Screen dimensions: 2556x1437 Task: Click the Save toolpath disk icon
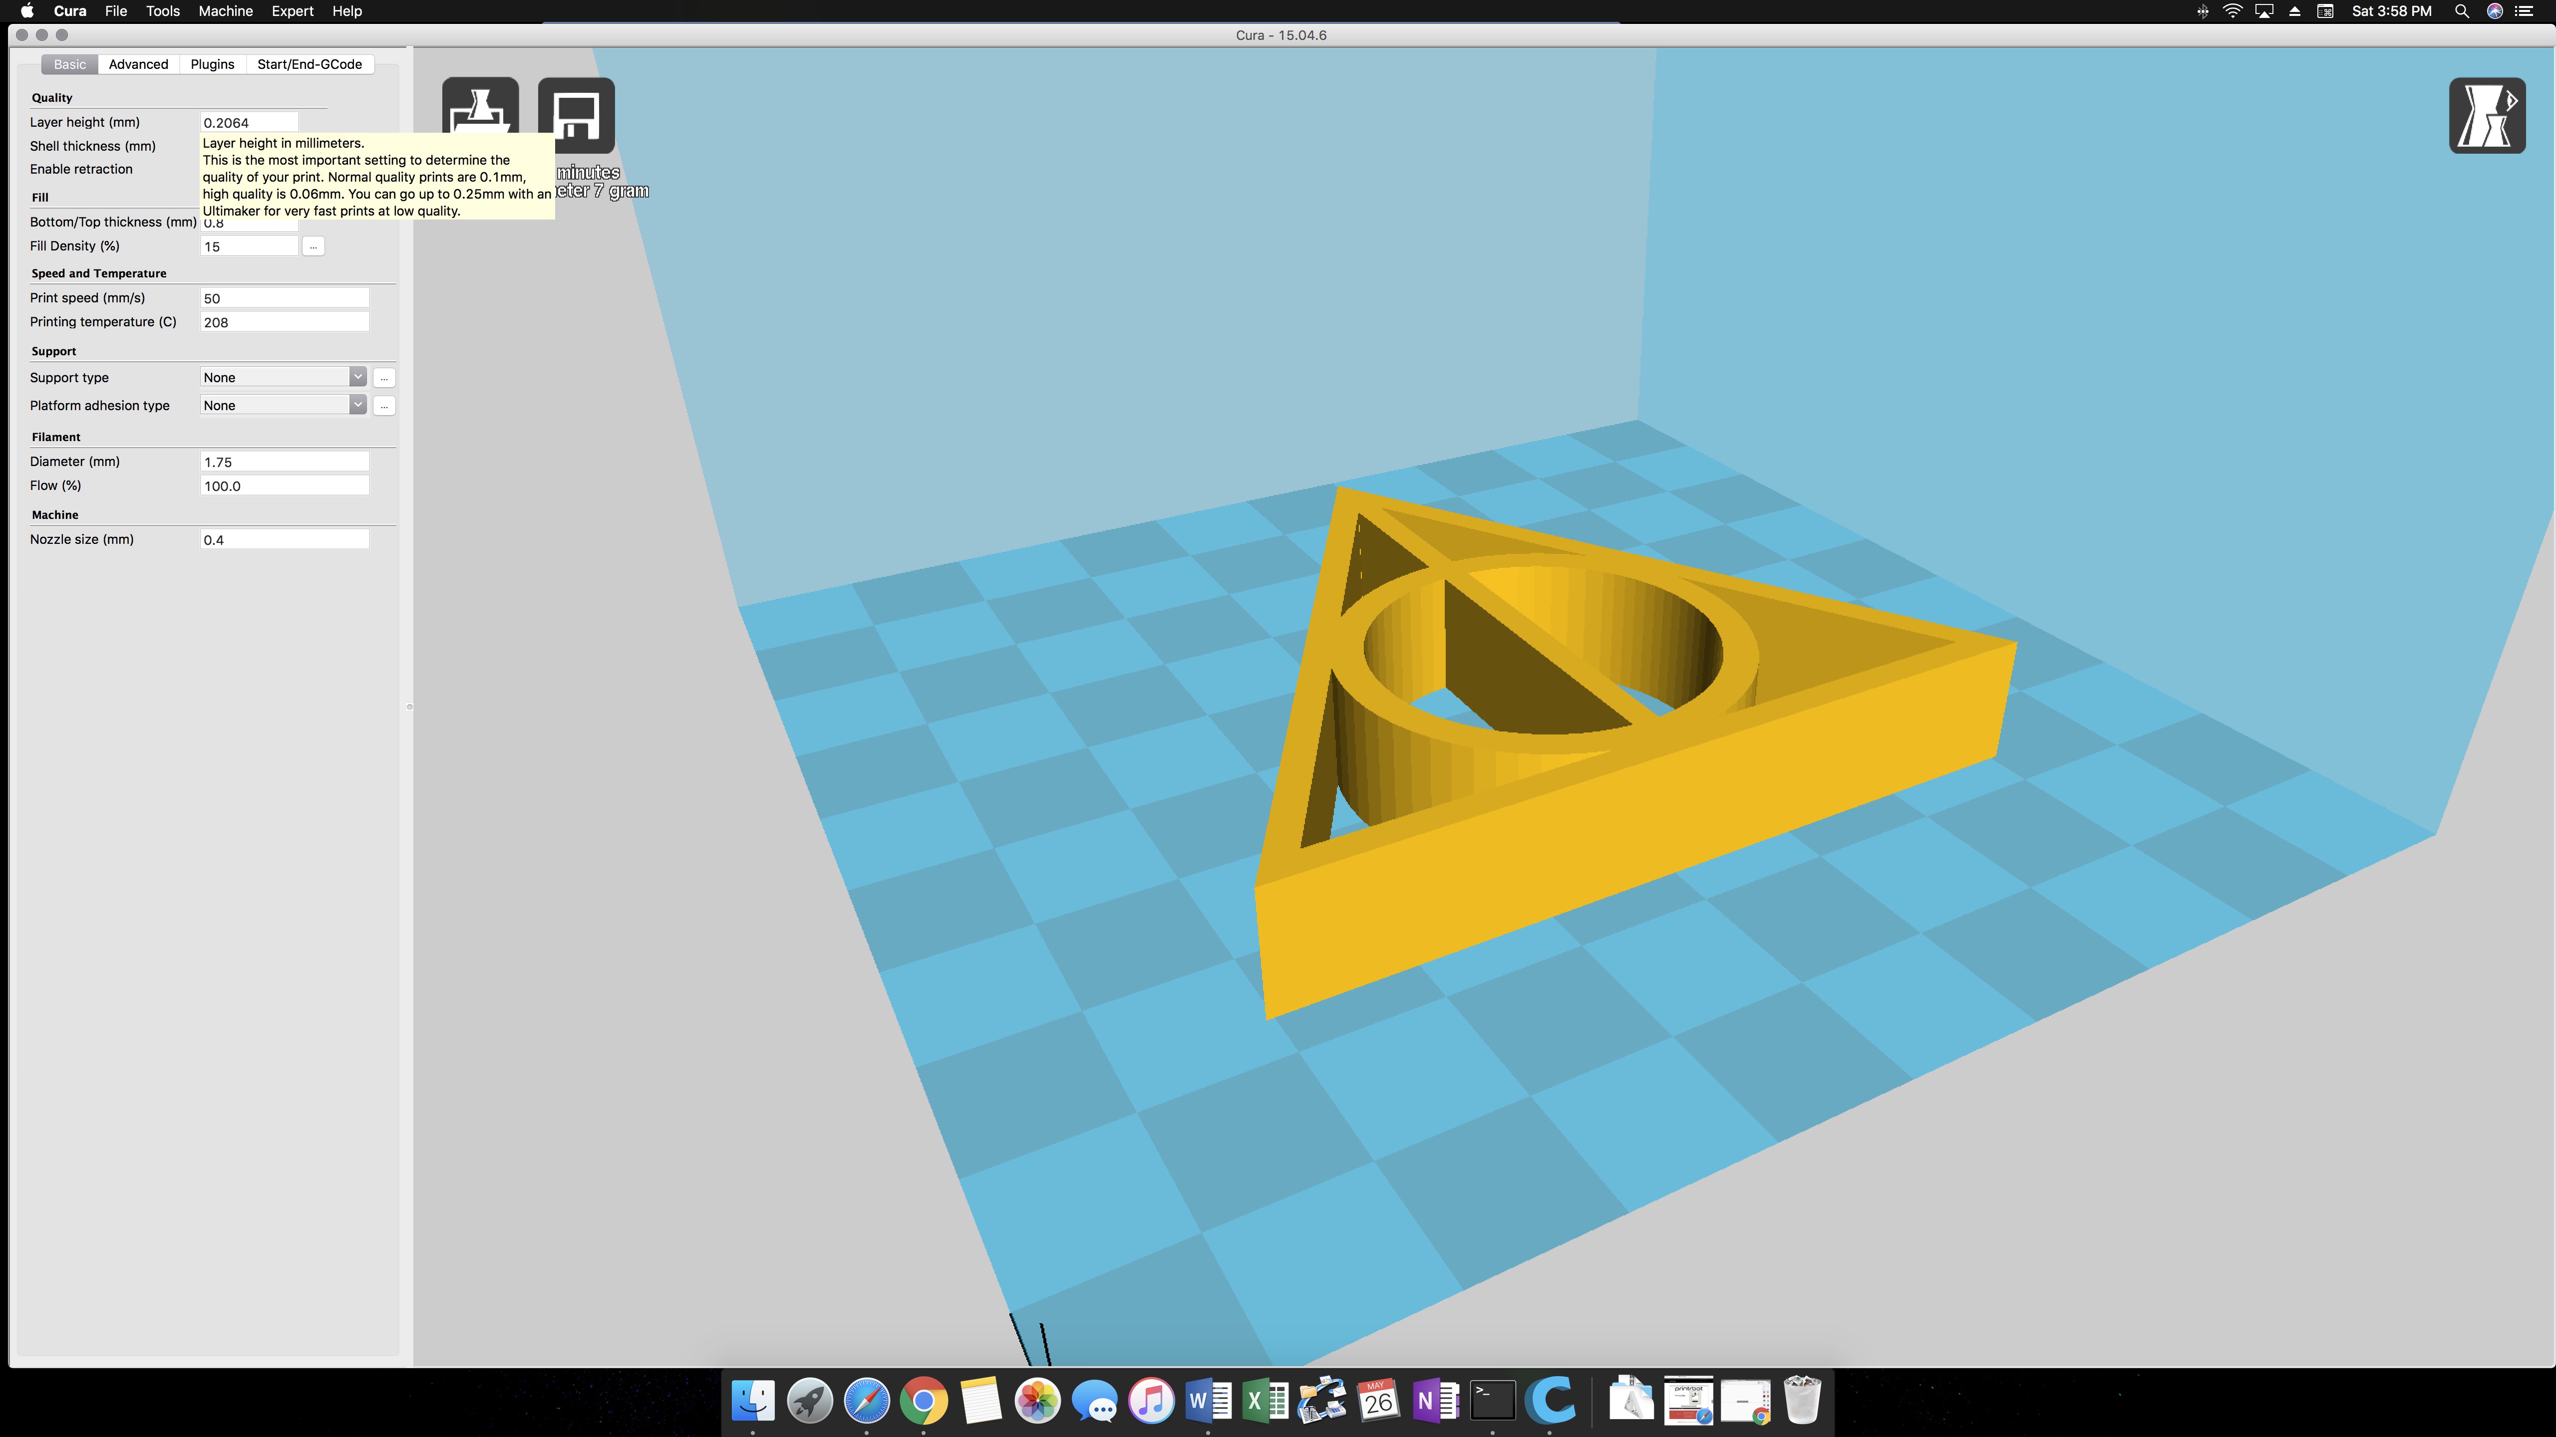577,115
